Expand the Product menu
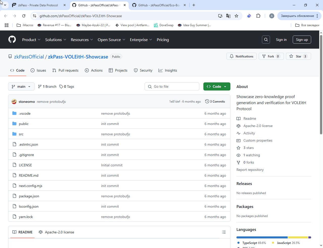 31,40
